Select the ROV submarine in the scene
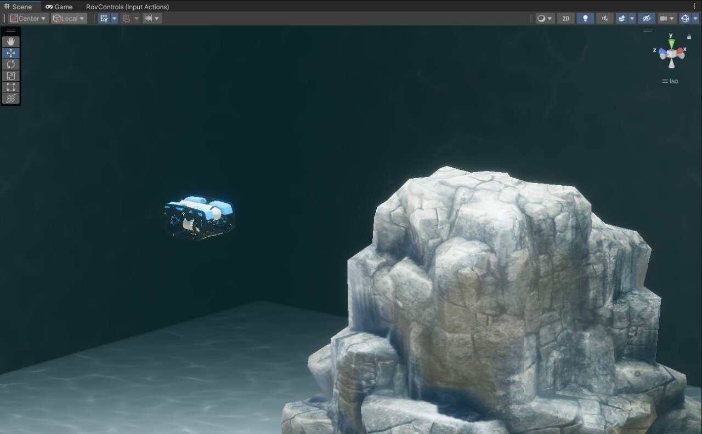 pos(197,216)
